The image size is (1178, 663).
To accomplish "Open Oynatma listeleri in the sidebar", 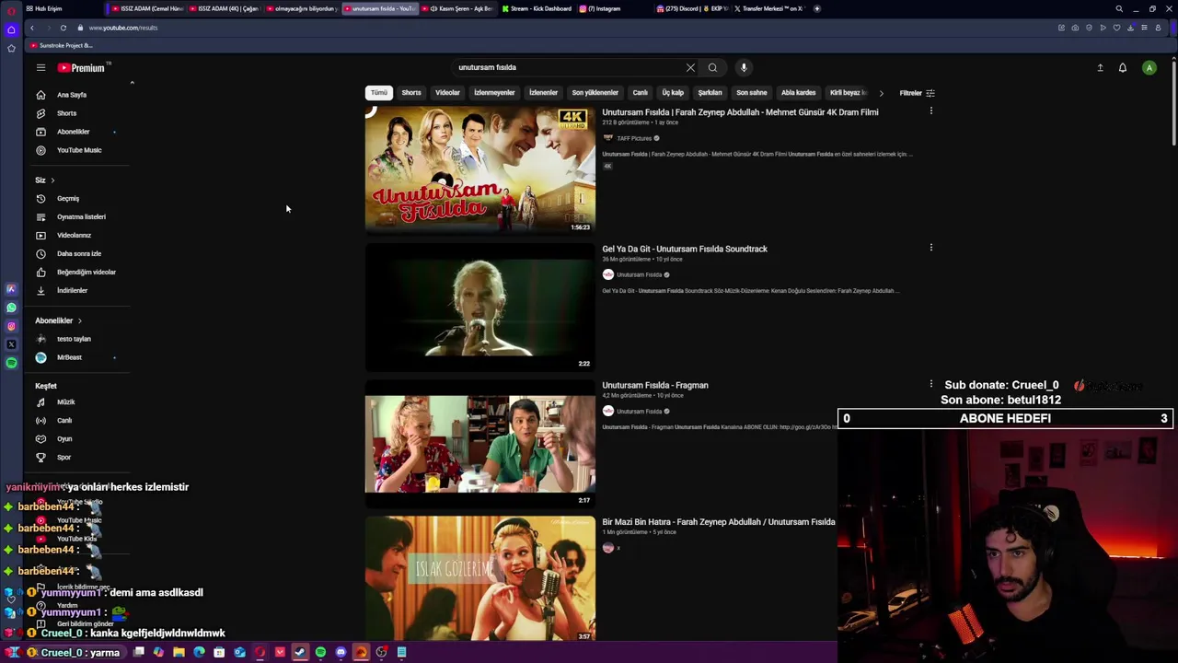I will (x=81, y=216).
